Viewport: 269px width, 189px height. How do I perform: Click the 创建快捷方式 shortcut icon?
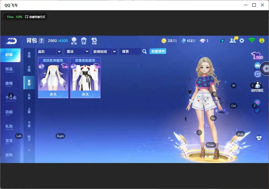26,17
